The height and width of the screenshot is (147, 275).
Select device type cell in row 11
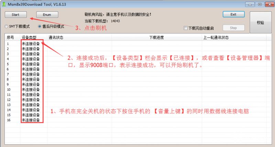(x=31, y=94)
